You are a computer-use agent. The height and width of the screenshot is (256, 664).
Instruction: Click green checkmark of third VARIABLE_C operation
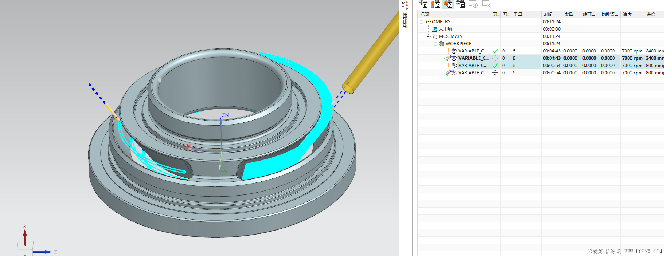(495, 66)
